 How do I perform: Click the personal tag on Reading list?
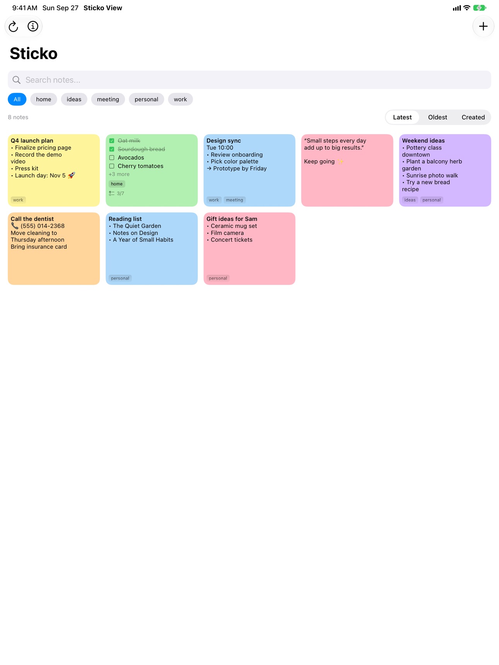click(x=120, y=278)
